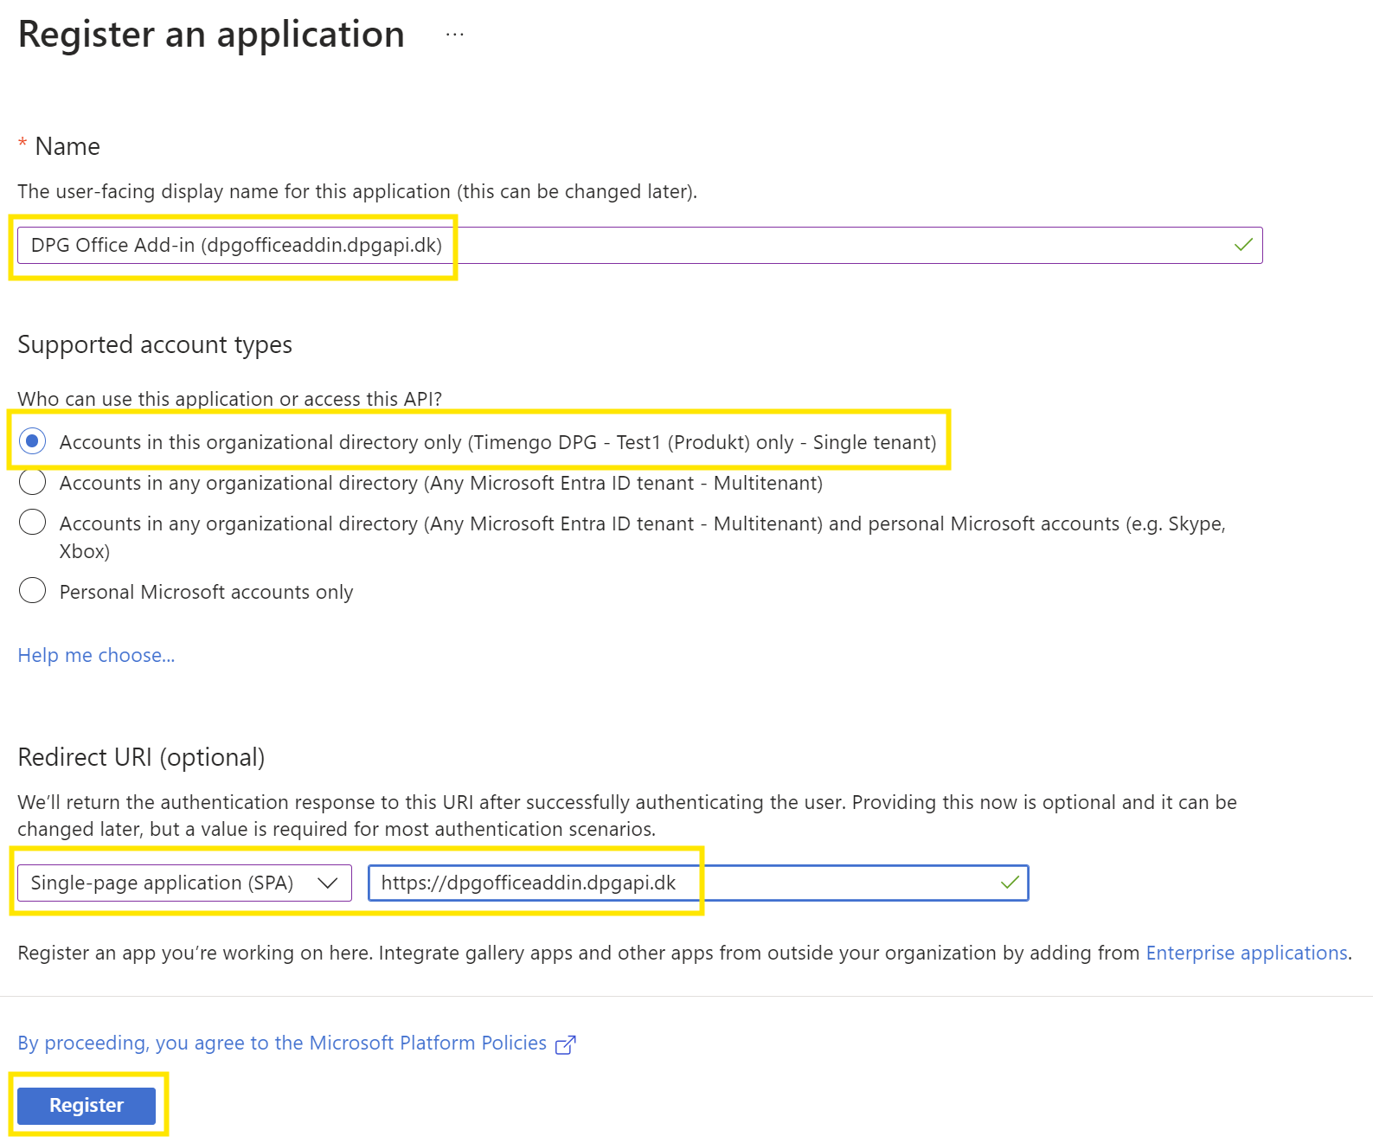Expand the platform chevron arrow next to SPA
The image size is (1373, 1143).
click(327, 883)
